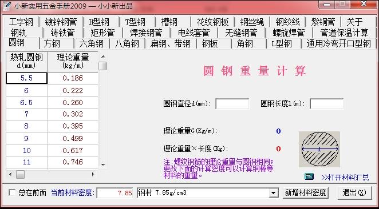Select the table cell with diameter 10
The width and height of the screenshot is (379, 209).
26,150
